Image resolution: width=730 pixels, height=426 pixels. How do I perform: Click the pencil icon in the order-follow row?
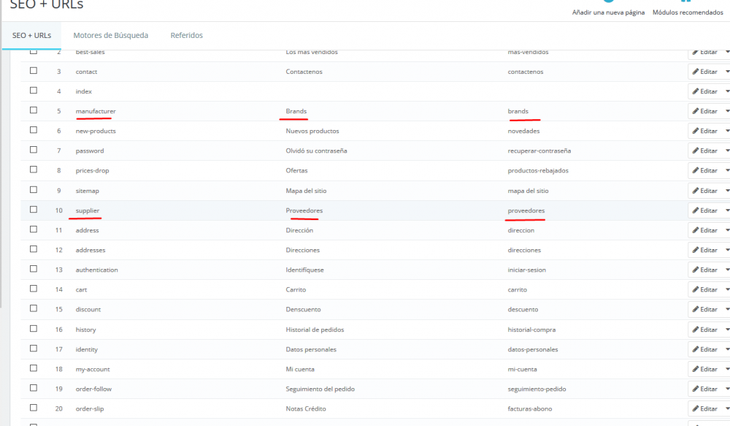(x=696, y=389)
